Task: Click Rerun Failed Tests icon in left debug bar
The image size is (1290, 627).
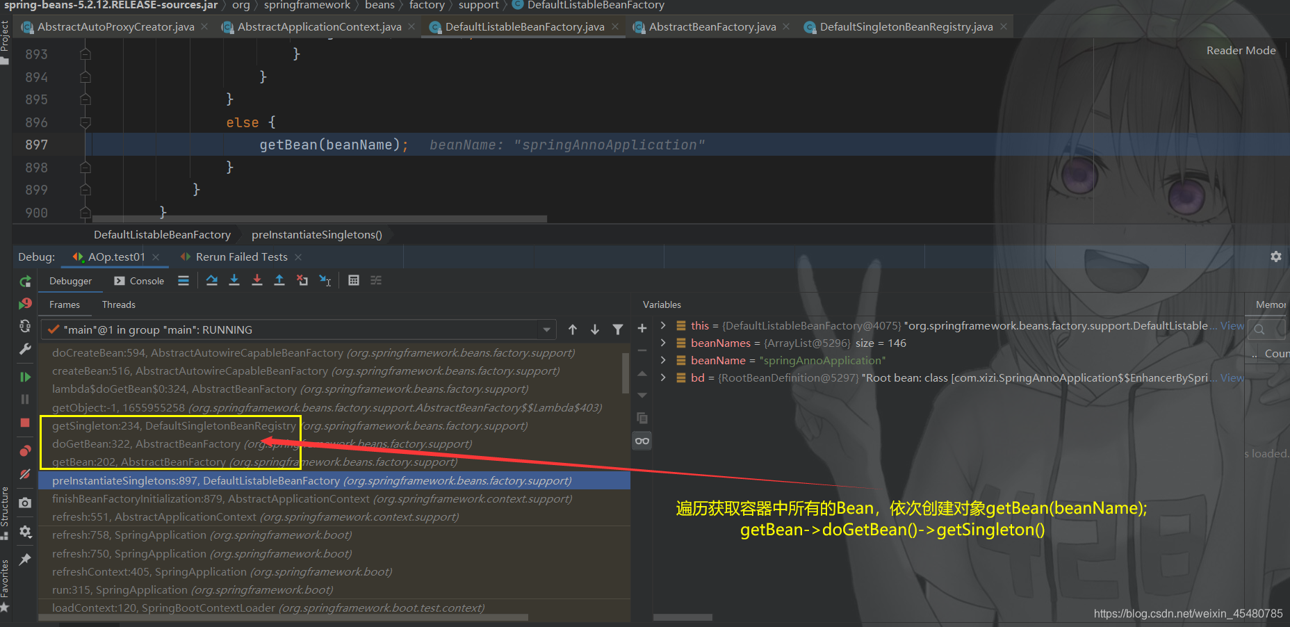Action: 25,304
